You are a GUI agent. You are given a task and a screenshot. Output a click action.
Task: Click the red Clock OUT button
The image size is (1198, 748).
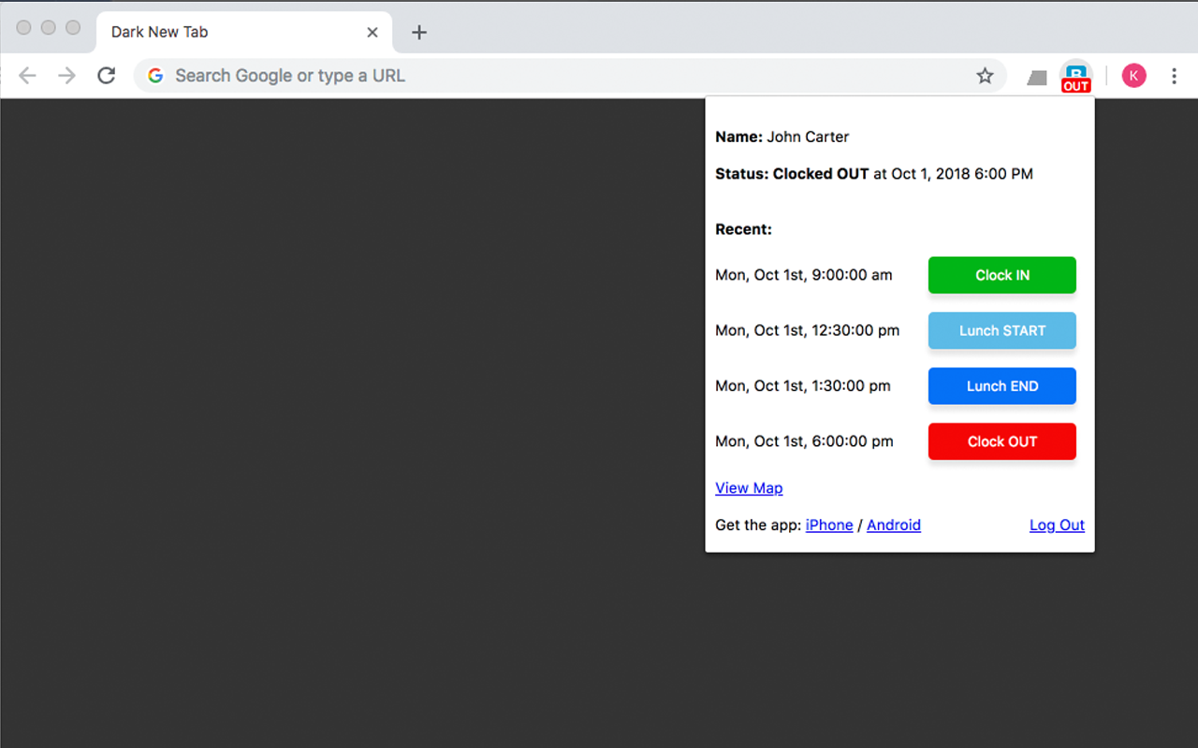point(1001,441)
